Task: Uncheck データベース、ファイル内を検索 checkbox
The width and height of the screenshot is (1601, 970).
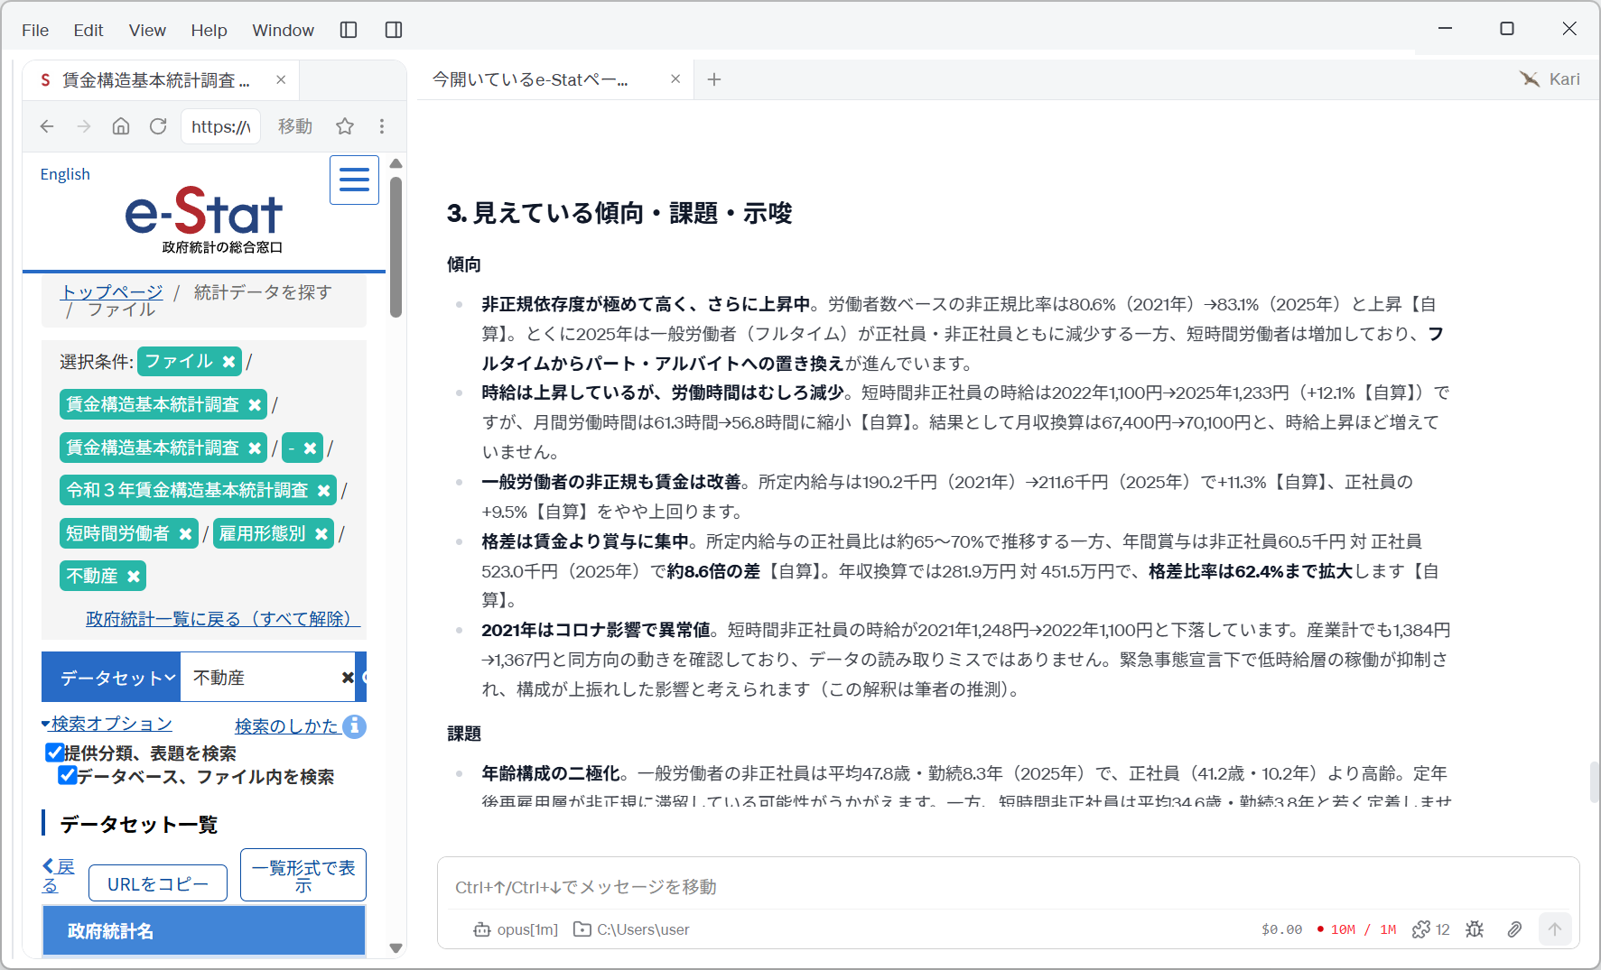Action: click(x=68, y=775)
